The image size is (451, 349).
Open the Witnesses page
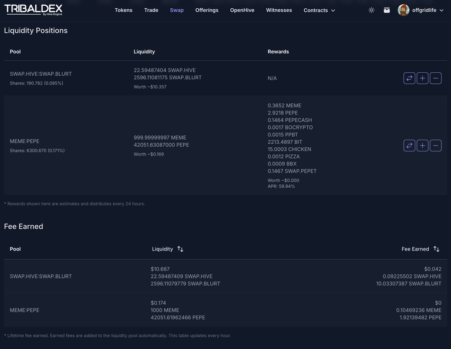tap(279, 10)
